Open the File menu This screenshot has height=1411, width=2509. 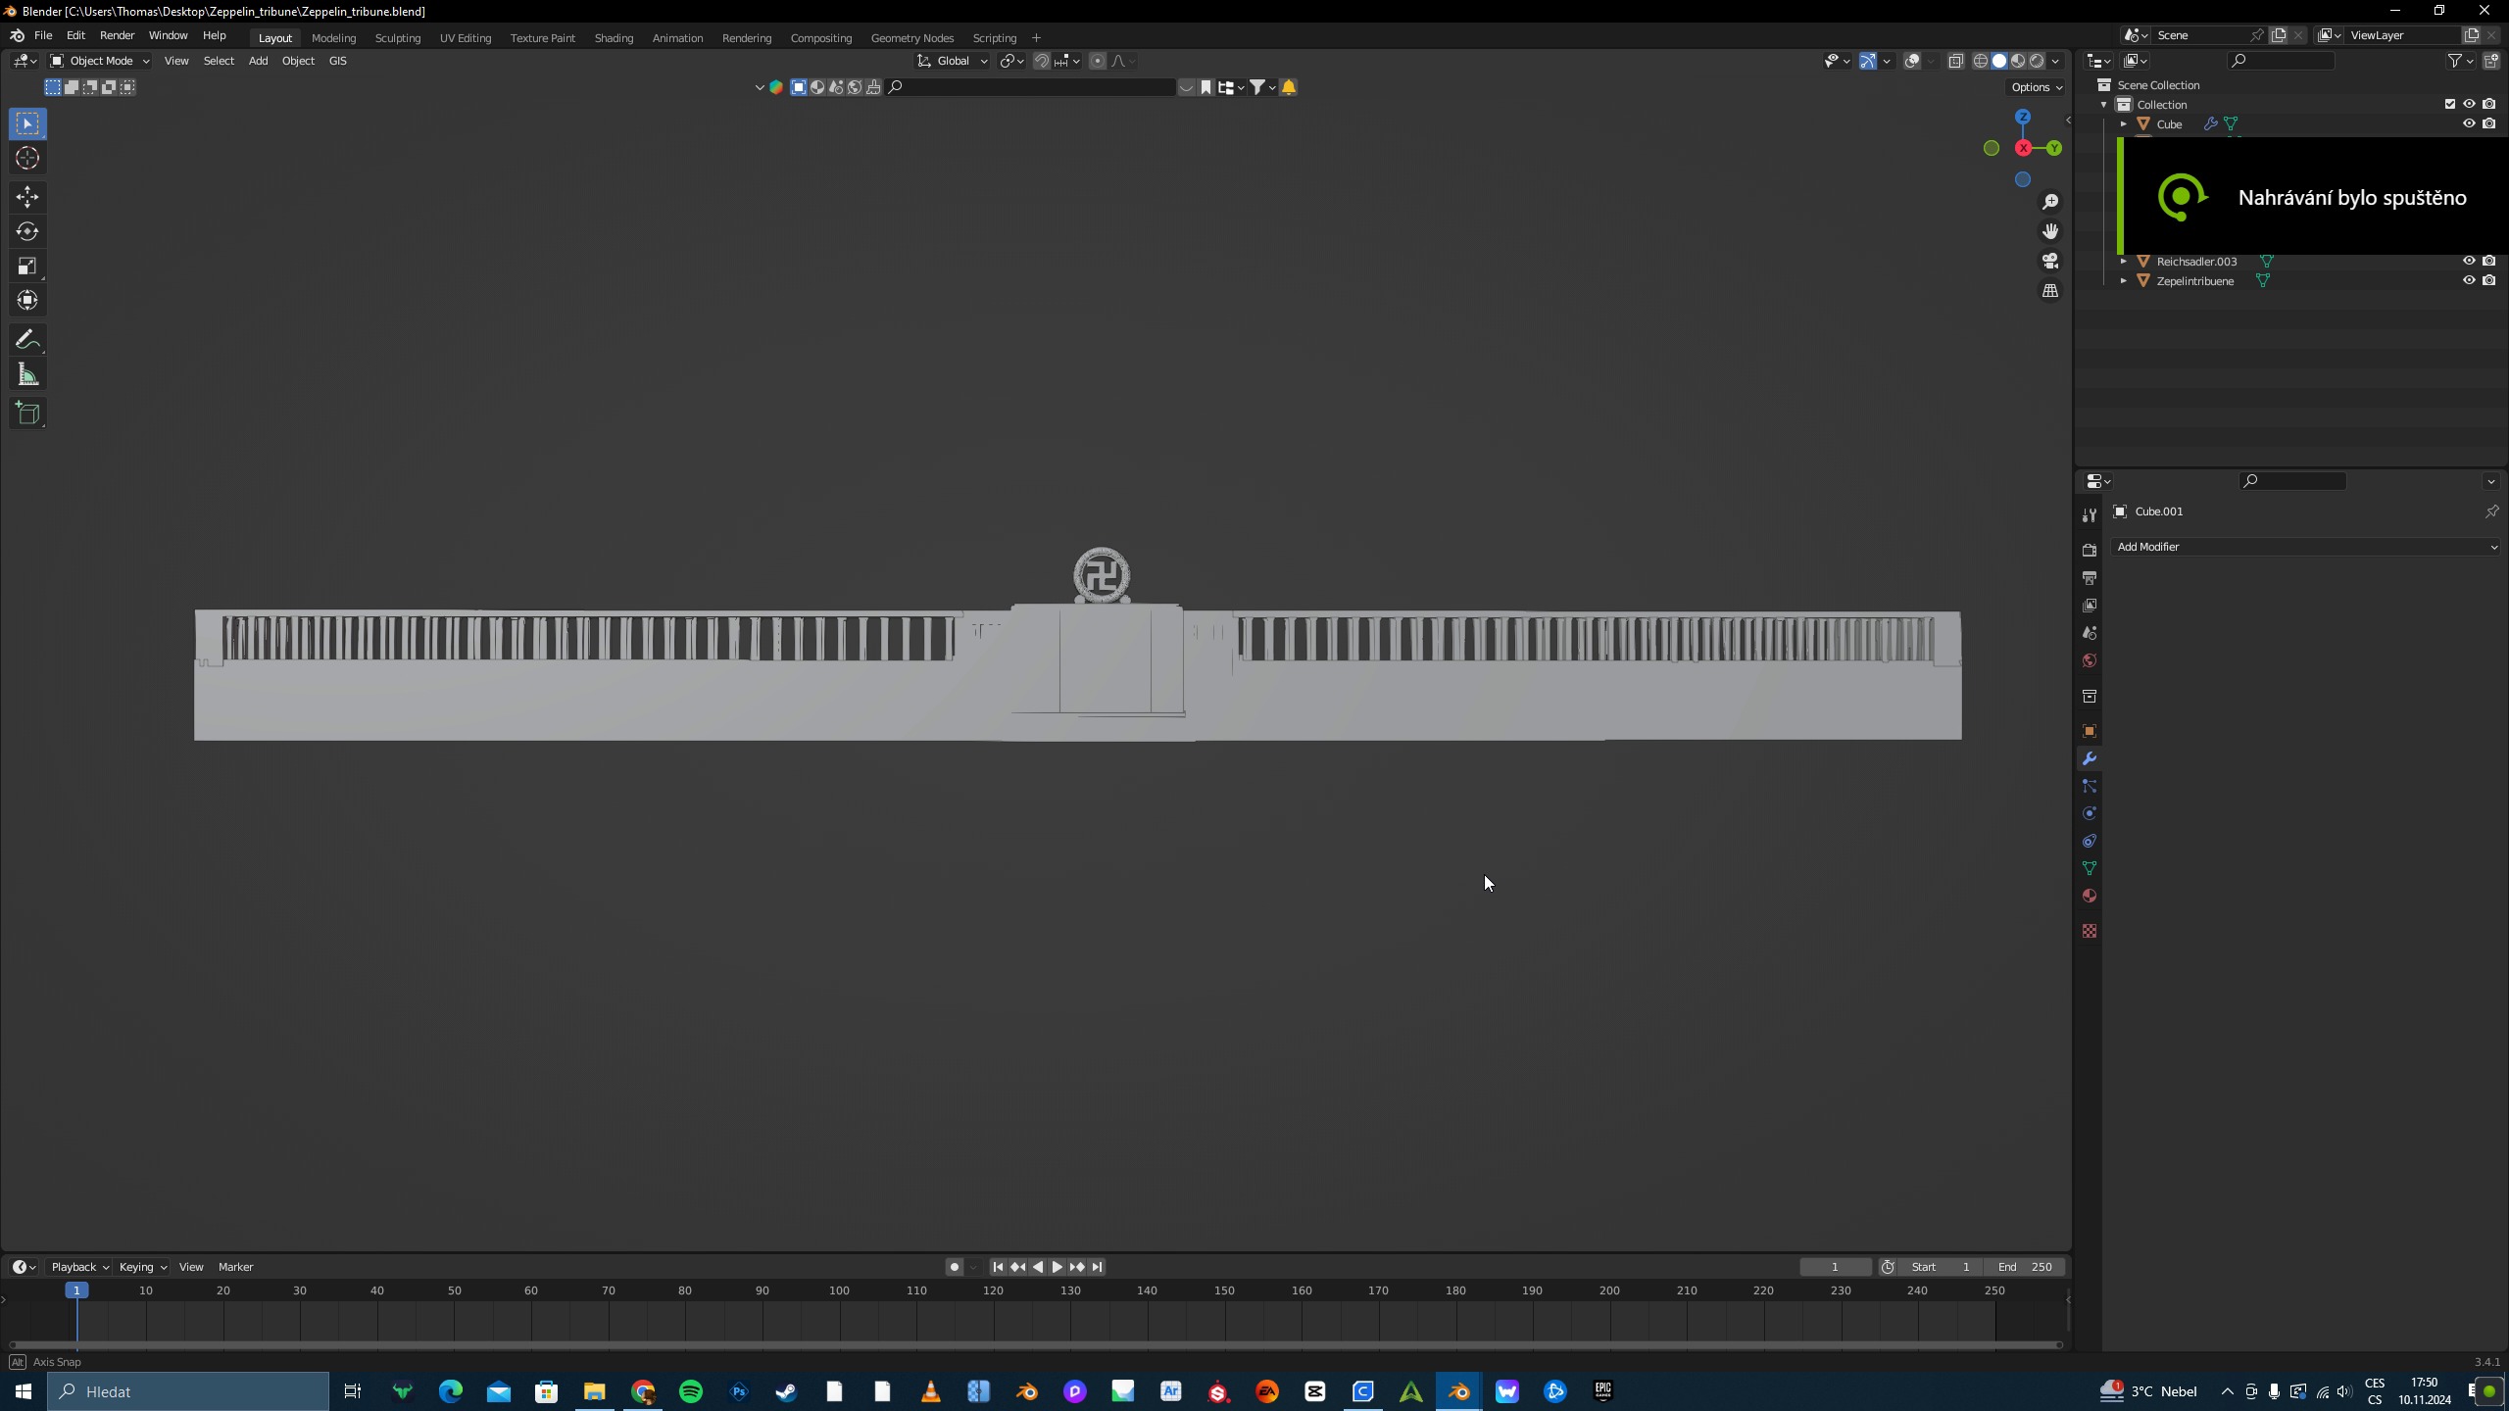pos(43,35)
